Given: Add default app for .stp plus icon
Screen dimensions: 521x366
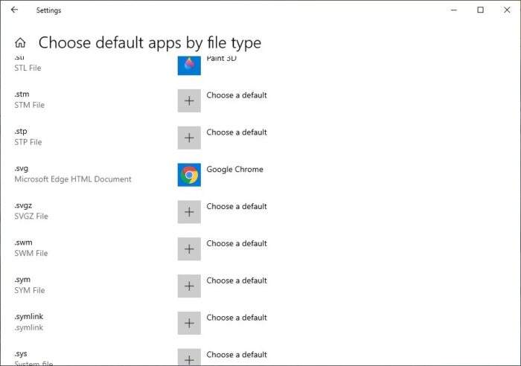Looking at the screenshot, I should pyautogui.click(x=189, y=138).
